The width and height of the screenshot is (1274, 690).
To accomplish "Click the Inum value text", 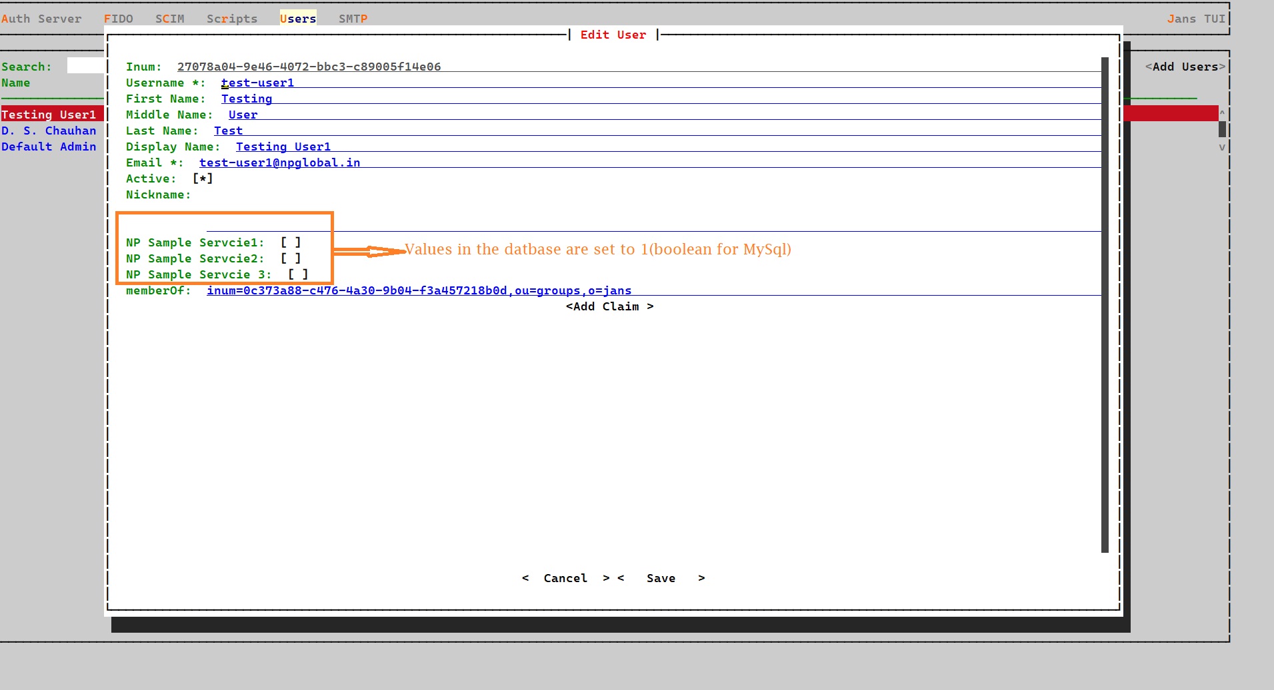I will [309, 67].
